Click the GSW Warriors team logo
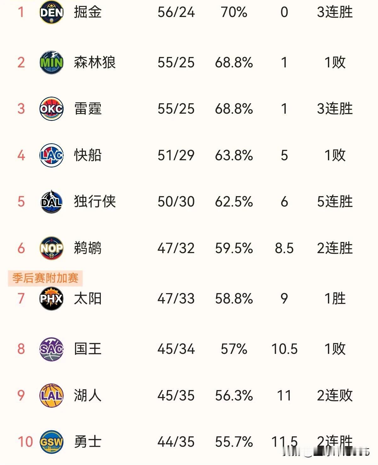The height and width of the screenshot is (465, 378). point(52,442)
